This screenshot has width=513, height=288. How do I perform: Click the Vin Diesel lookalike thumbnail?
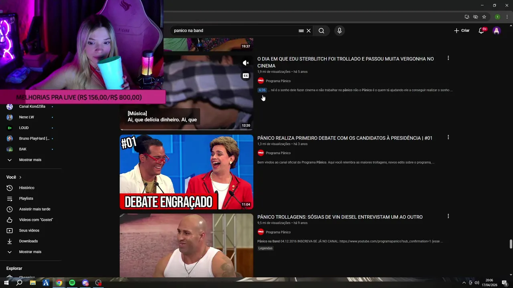[186, 245]
